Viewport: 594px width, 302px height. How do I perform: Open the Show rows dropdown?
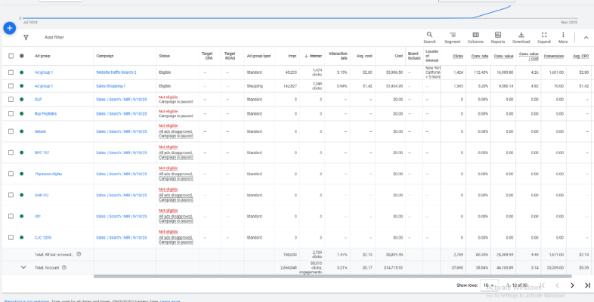(x=489, y=285)
